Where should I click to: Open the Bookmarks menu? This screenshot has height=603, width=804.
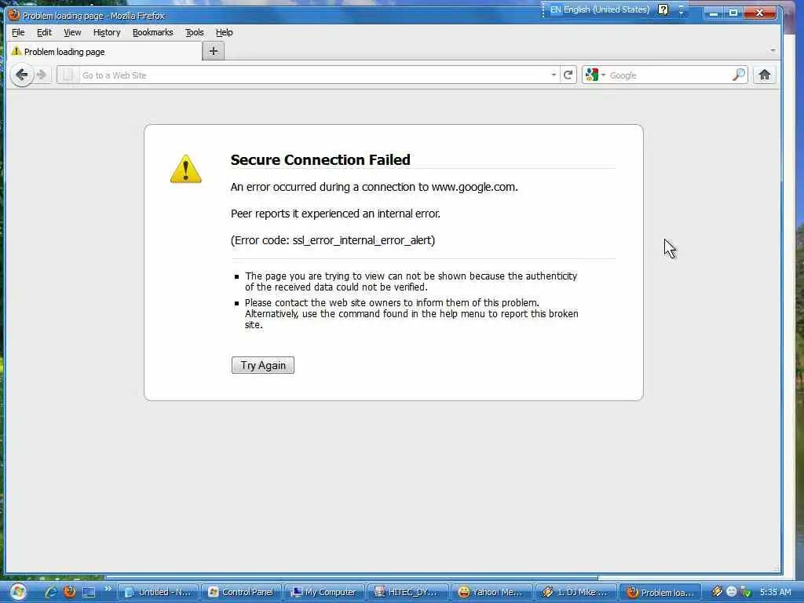pos(153,32)
